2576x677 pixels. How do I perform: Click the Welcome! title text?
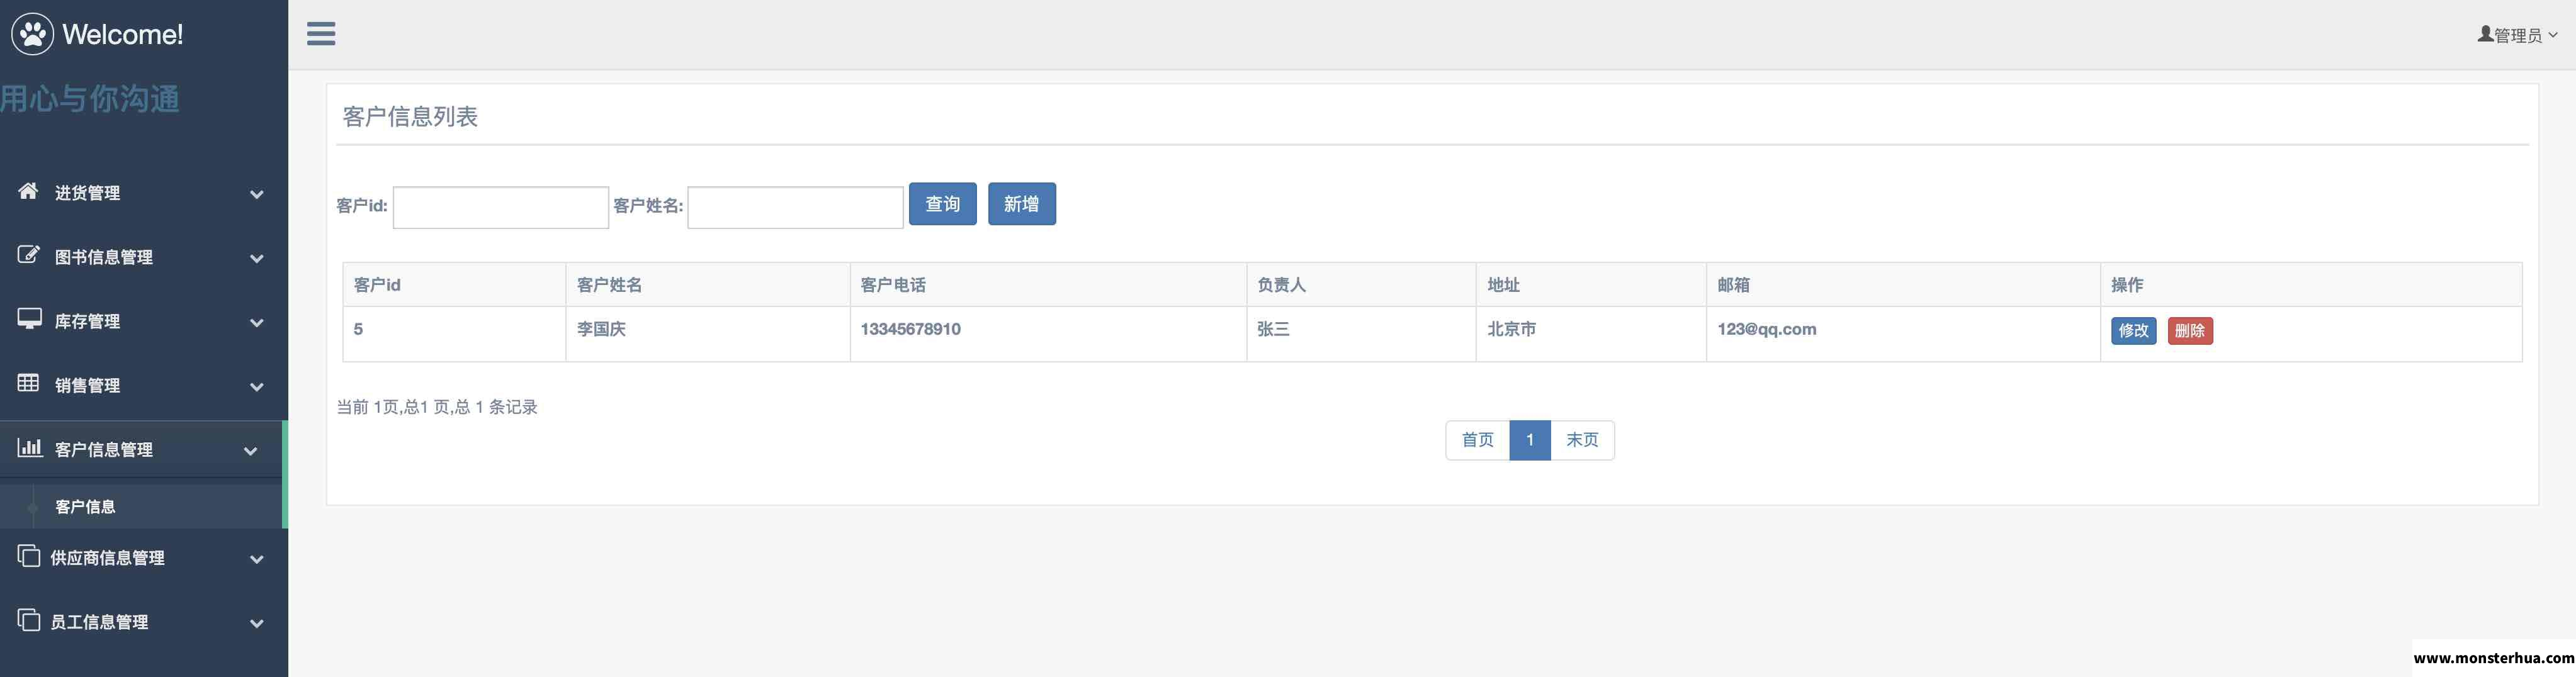pyautogui.click(x=122, y=34)
